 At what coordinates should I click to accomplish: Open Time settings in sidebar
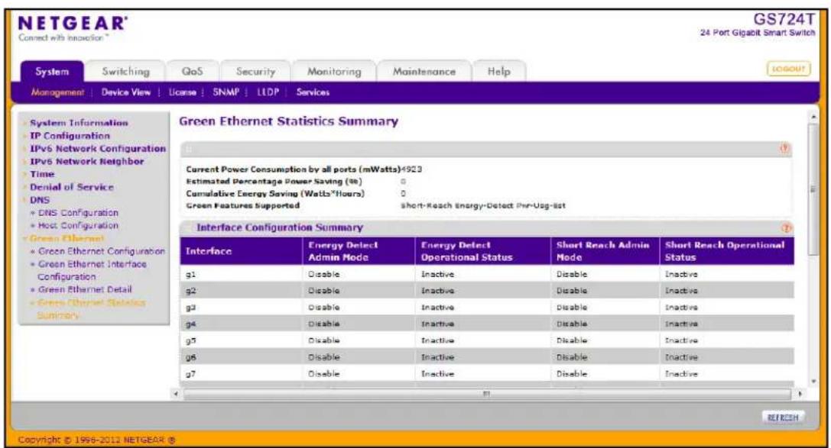point(42,174)
